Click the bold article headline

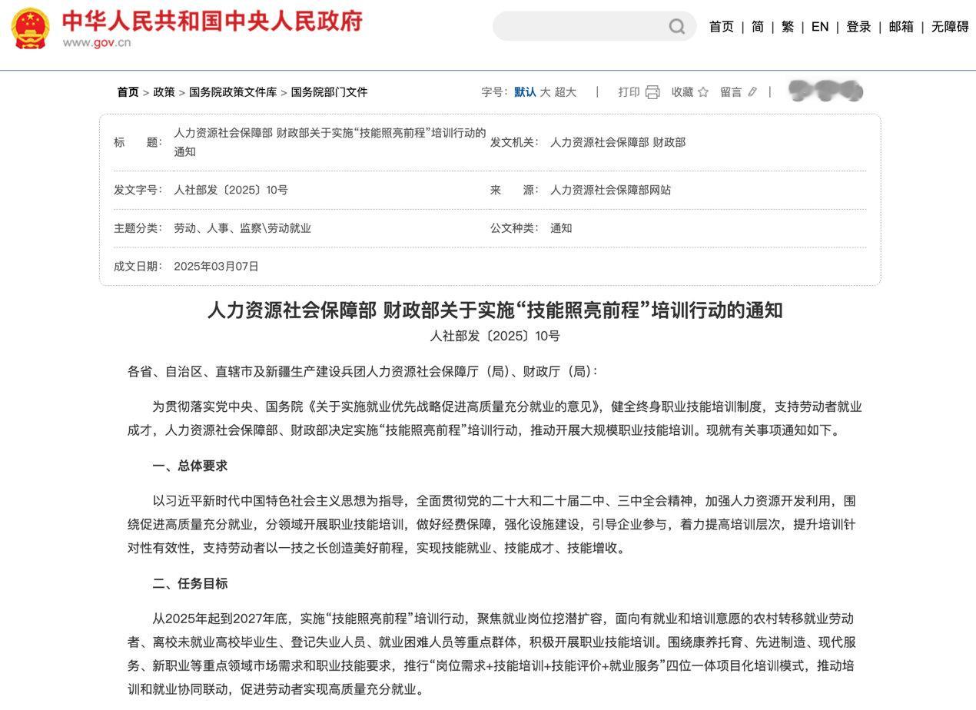[495, 310]
